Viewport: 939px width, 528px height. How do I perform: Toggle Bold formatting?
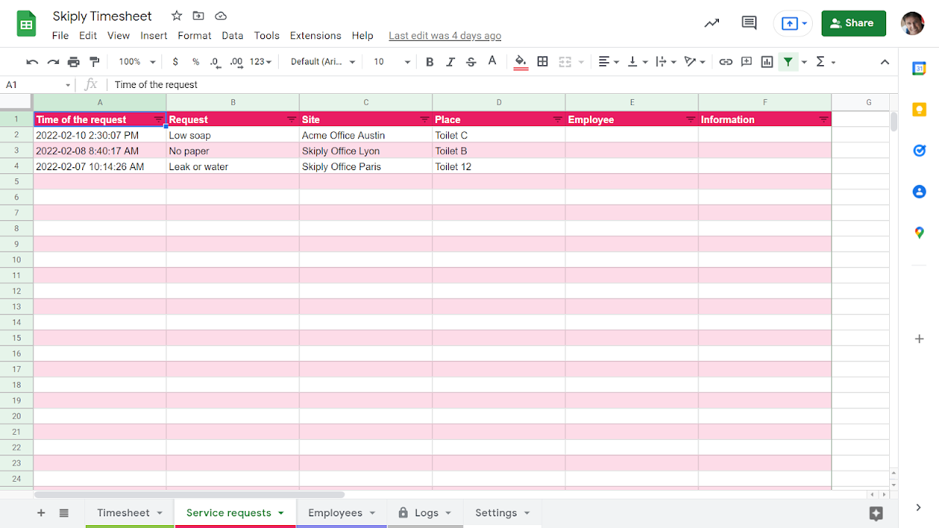[x=430, y=62]
